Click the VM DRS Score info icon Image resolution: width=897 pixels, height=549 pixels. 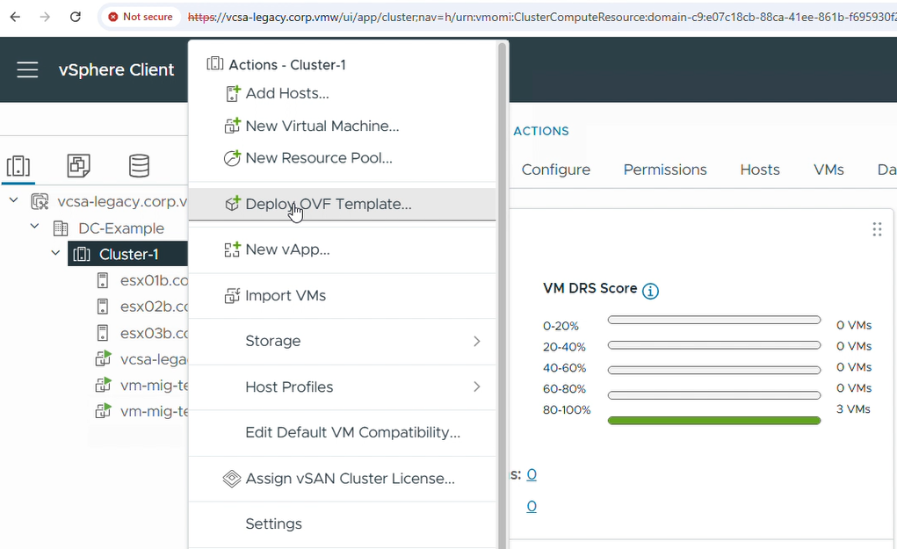click(650, 291)
